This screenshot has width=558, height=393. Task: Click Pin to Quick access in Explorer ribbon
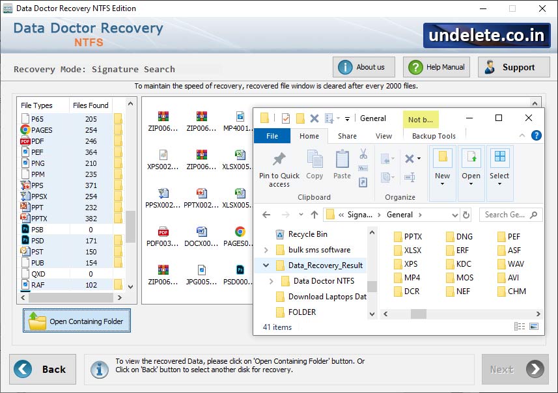coord(279,168)
